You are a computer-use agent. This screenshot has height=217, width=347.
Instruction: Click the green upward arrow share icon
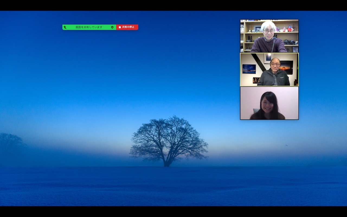pyautogui.click(x=65, y=27)
